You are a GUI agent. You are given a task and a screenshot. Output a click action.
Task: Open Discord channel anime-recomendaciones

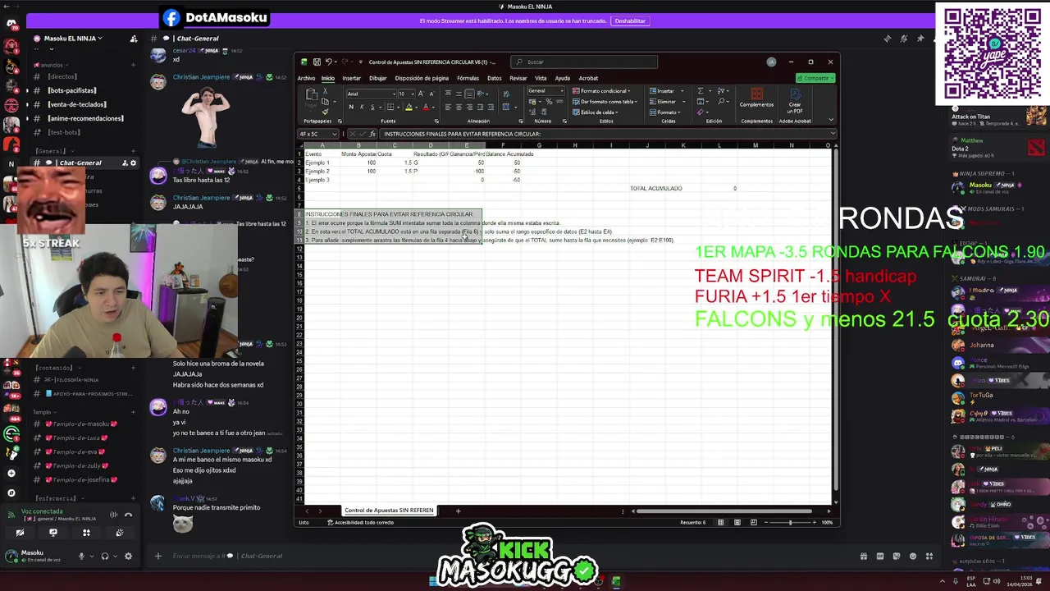coord(85,118)
